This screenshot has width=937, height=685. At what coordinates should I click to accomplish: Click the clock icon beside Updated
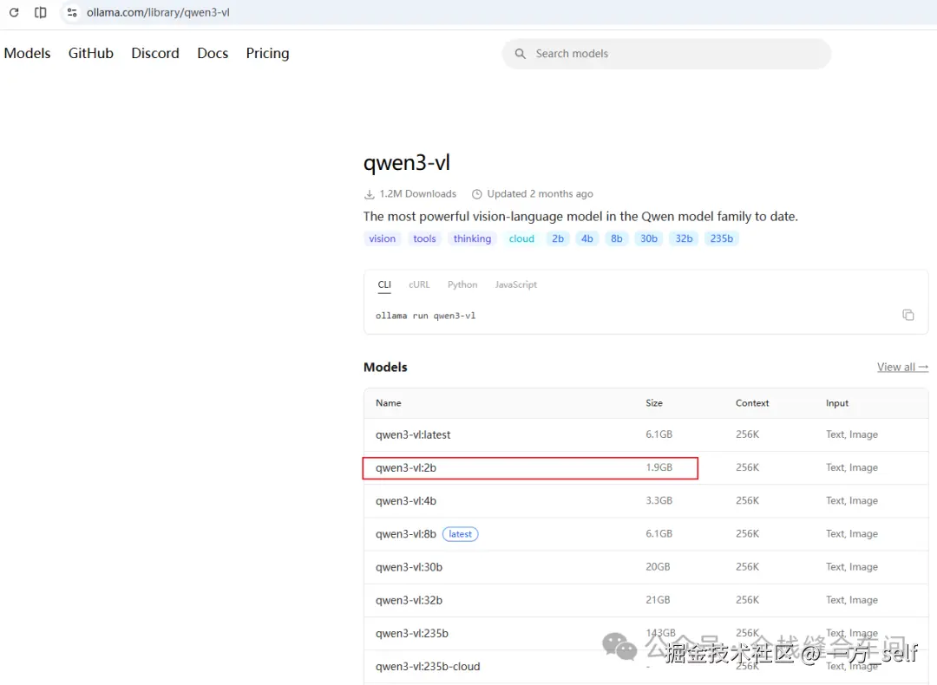(477, 194)
